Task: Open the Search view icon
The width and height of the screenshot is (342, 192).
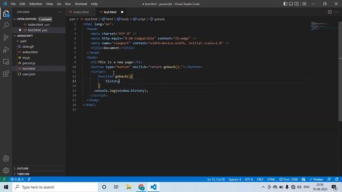Action: (6, 26)
